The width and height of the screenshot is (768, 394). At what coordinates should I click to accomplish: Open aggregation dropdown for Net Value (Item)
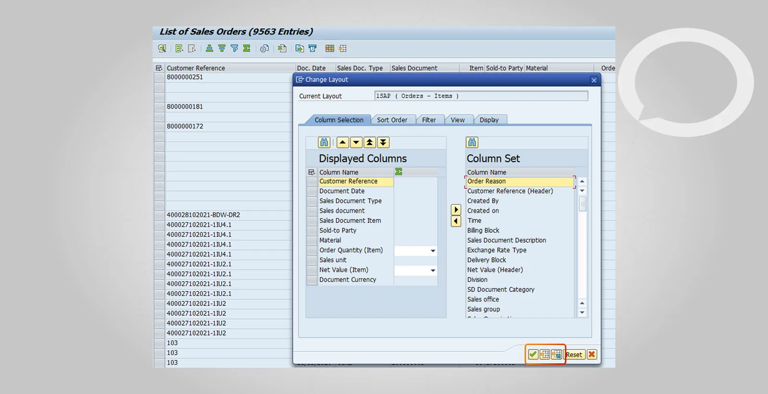(x=433, y=270)
